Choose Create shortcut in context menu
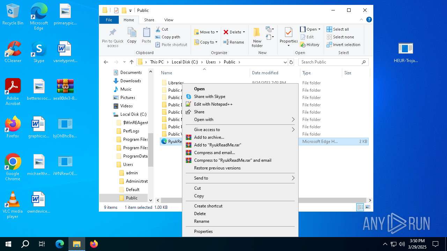 click(x=240, y=206)
